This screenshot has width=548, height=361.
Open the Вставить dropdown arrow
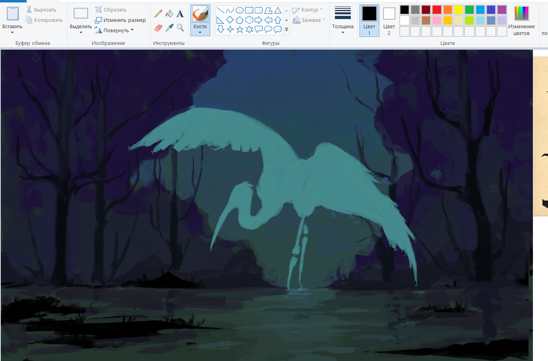click(x=12, y=33)
